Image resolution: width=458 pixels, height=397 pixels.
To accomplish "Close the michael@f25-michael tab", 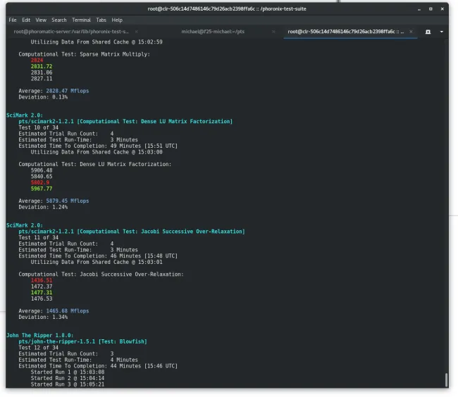I will point(273,32).
